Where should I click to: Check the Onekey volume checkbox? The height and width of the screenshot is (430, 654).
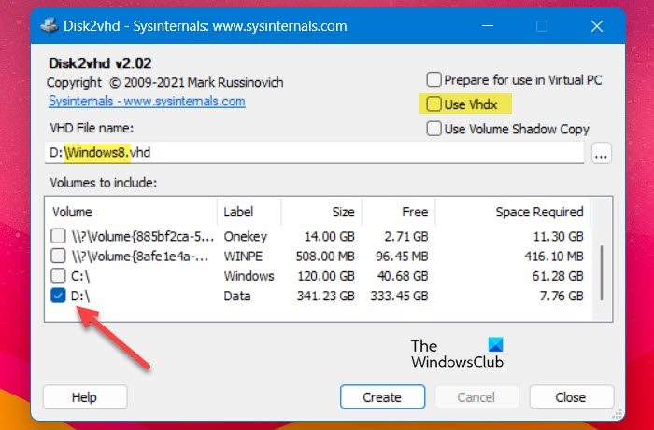[58, 236]
